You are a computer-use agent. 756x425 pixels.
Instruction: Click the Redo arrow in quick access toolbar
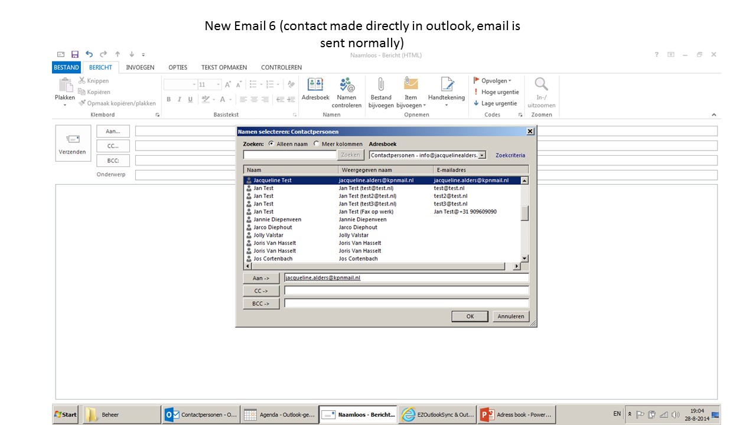point(103,54)
